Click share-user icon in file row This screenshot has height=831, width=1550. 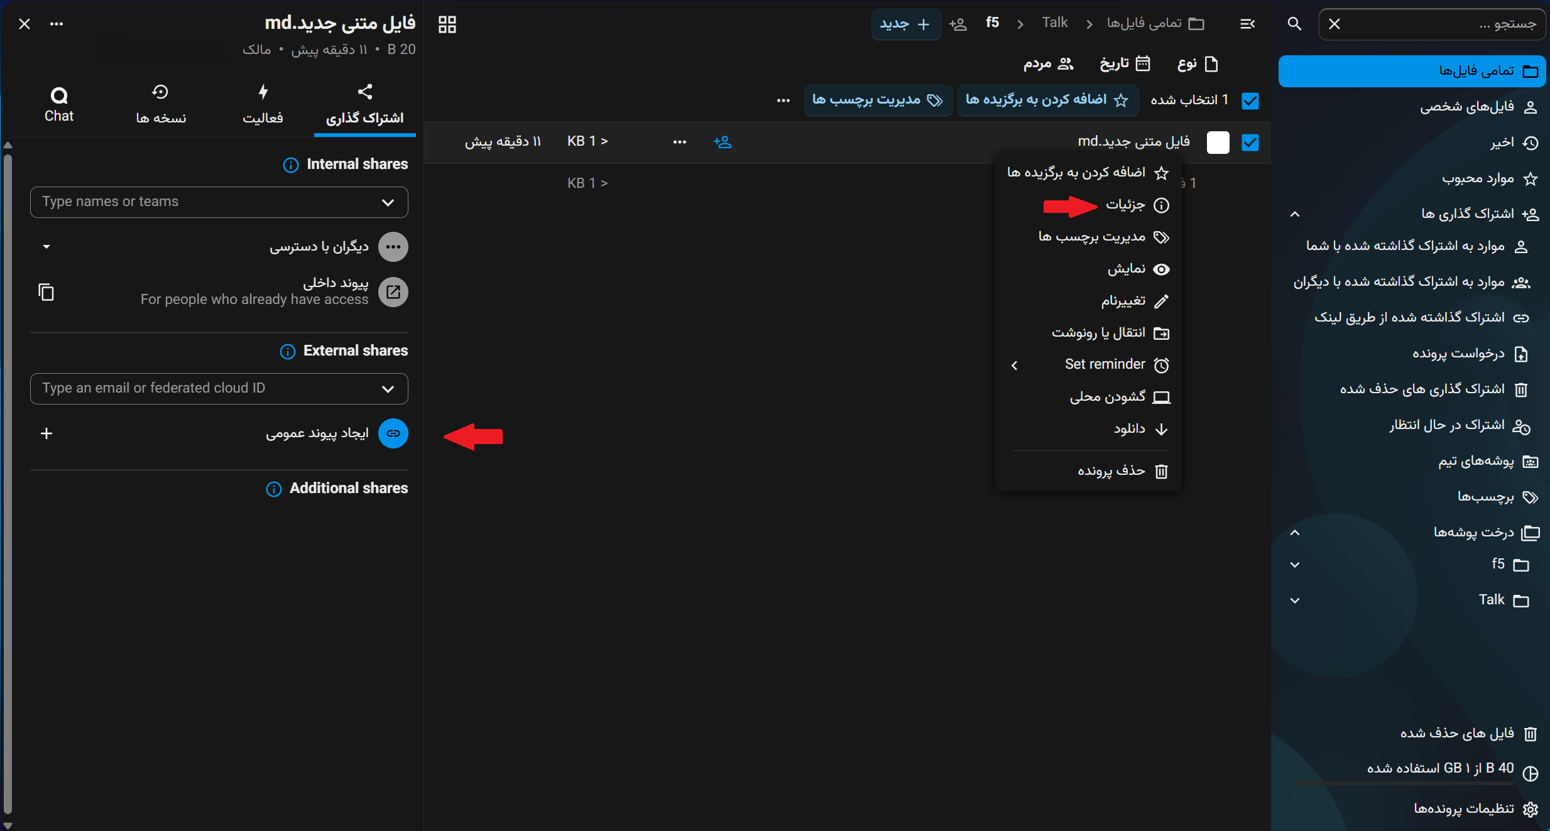[x=723, y=142]
